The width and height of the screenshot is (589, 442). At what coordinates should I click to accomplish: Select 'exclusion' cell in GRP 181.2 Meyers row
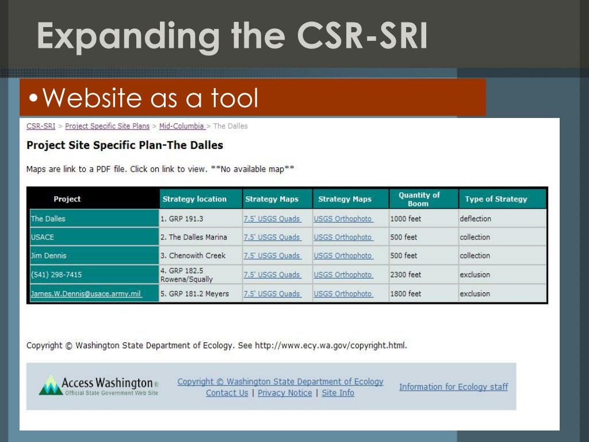tap(502, 294)
